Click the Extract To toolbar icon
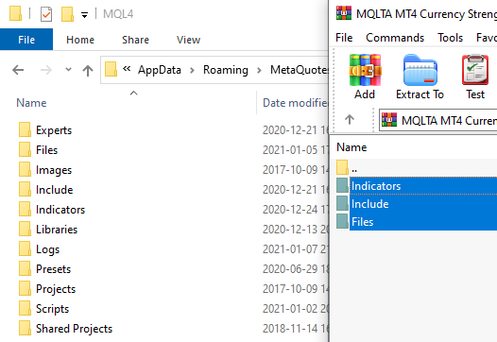 click(x=420, y=77)
